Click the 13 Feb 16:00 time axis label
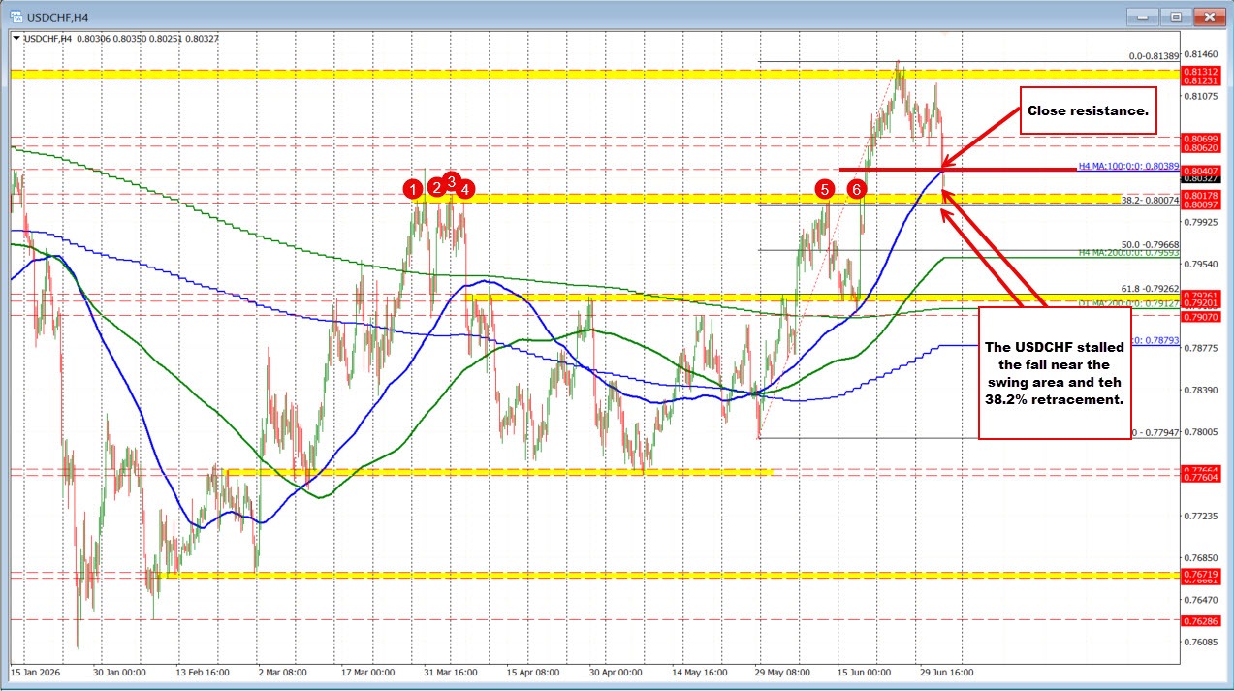1234x691 pixels. (204, 671)
